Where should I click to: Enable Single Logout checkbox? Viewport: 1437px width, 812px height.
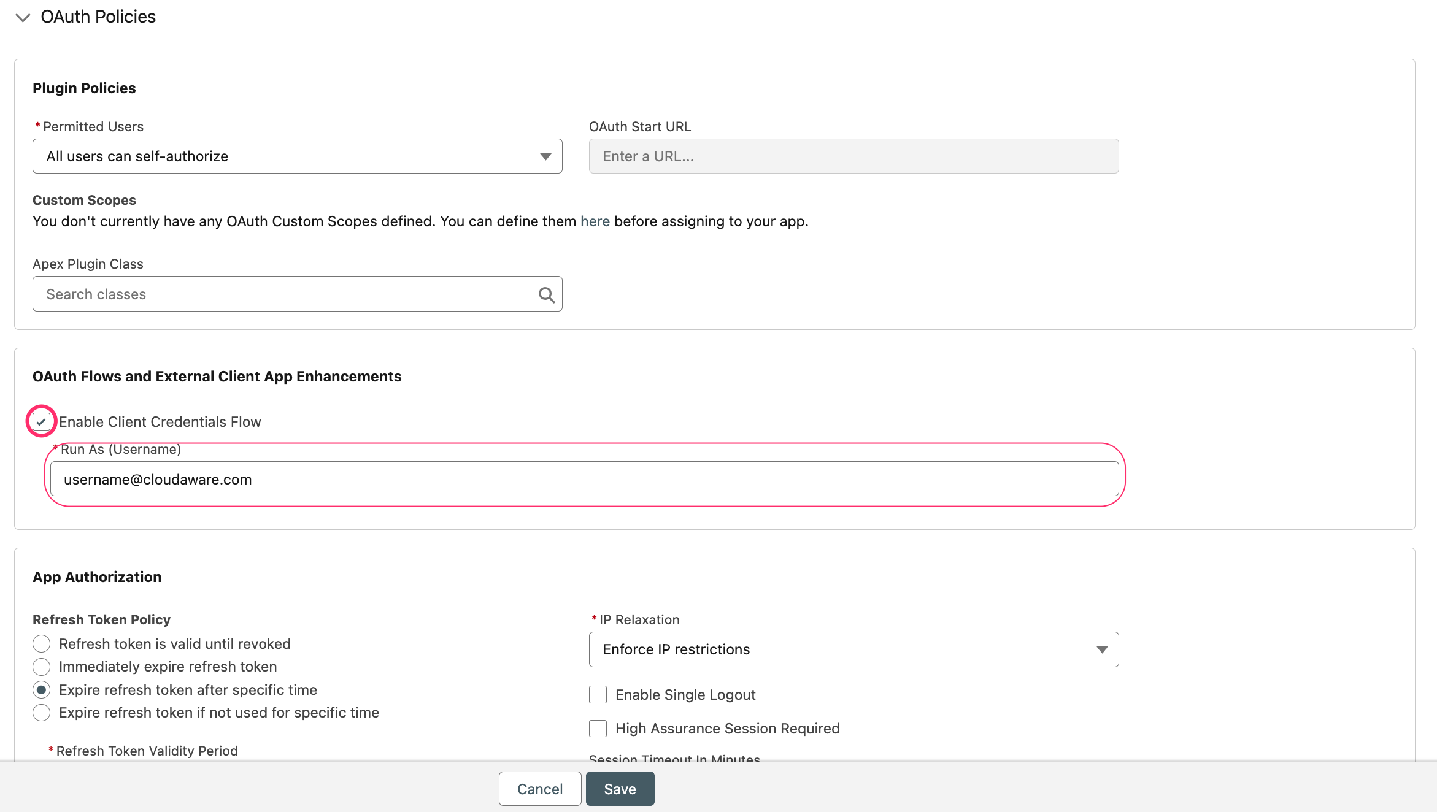(x=597, y=694)
